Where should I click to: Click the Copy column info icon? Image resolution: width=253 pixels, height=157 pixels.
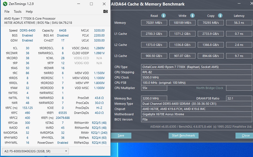click(x=220, y=15)
